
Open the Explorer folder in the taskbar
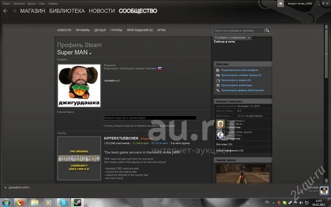click(35, 203)
